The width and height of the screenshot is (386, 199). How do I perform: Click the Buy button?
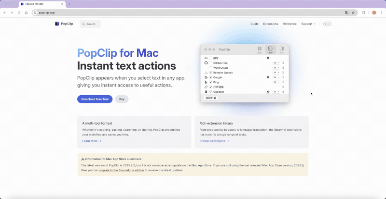(122, 99)
